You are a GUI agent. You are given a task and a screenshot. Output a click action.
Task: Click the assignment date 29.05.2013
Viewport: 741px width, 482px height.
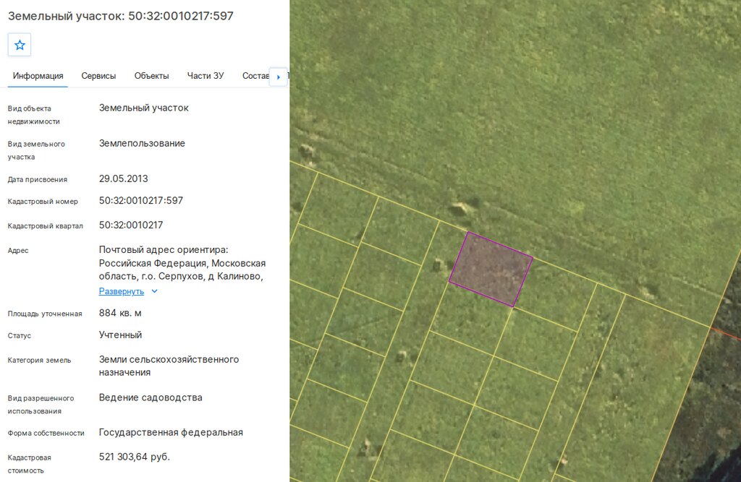[123, 179]
